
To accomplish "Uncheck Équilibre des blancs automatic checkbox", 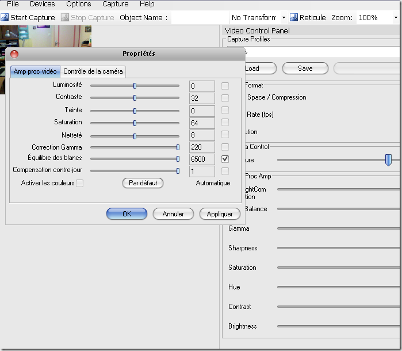I will [225, 159].
